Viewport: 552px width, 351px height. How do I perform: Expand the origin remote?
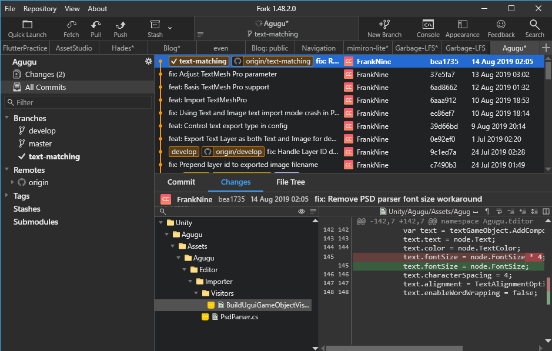12,182
